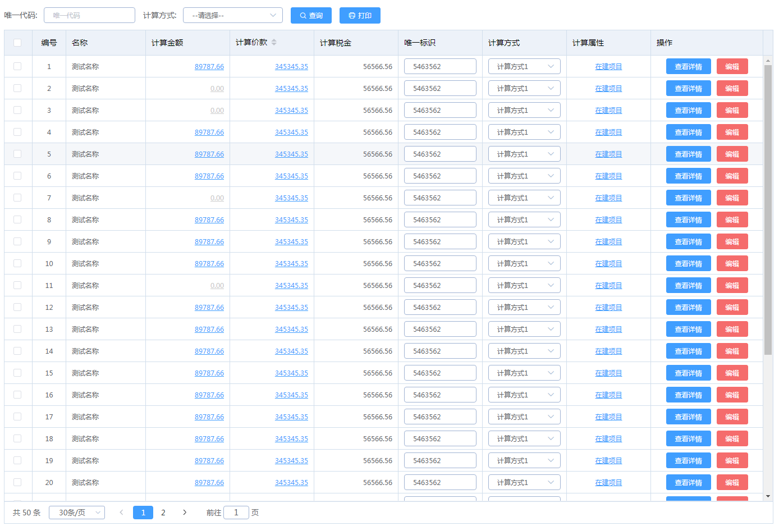Expand the 计算方式1 dropdown in row 8
Screen dimensions: 779x526
[524, 219]
